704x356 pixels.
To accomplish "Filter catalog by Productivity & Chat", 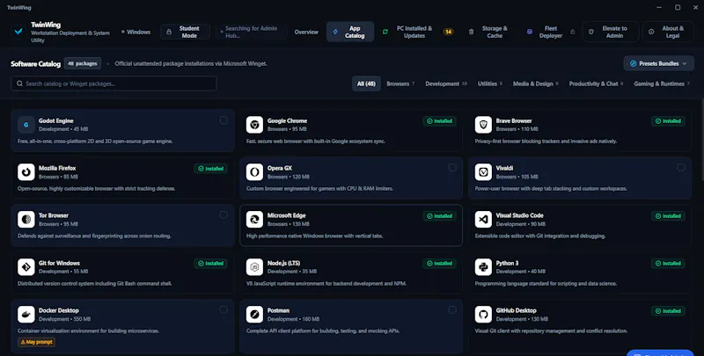I will coord(596,84).
